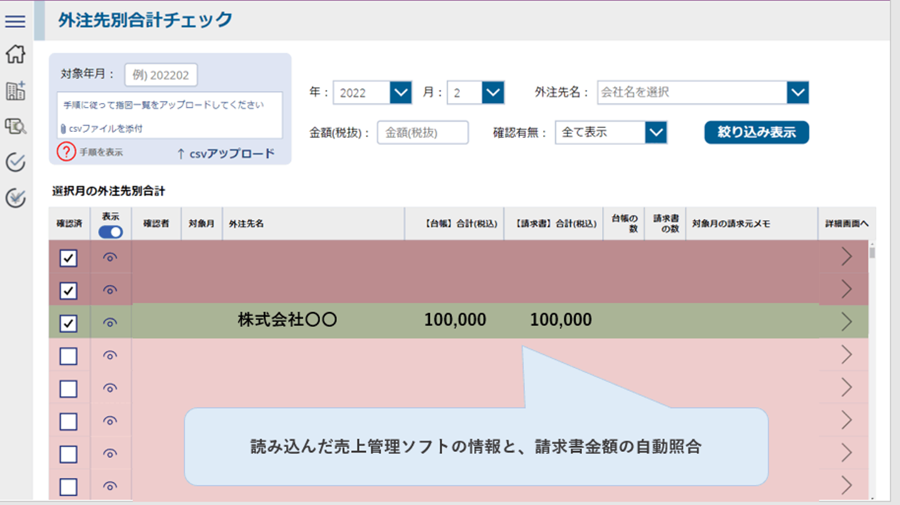
Task: Click the csvファイルを添付 attachment link
Action: click(106, 129)
